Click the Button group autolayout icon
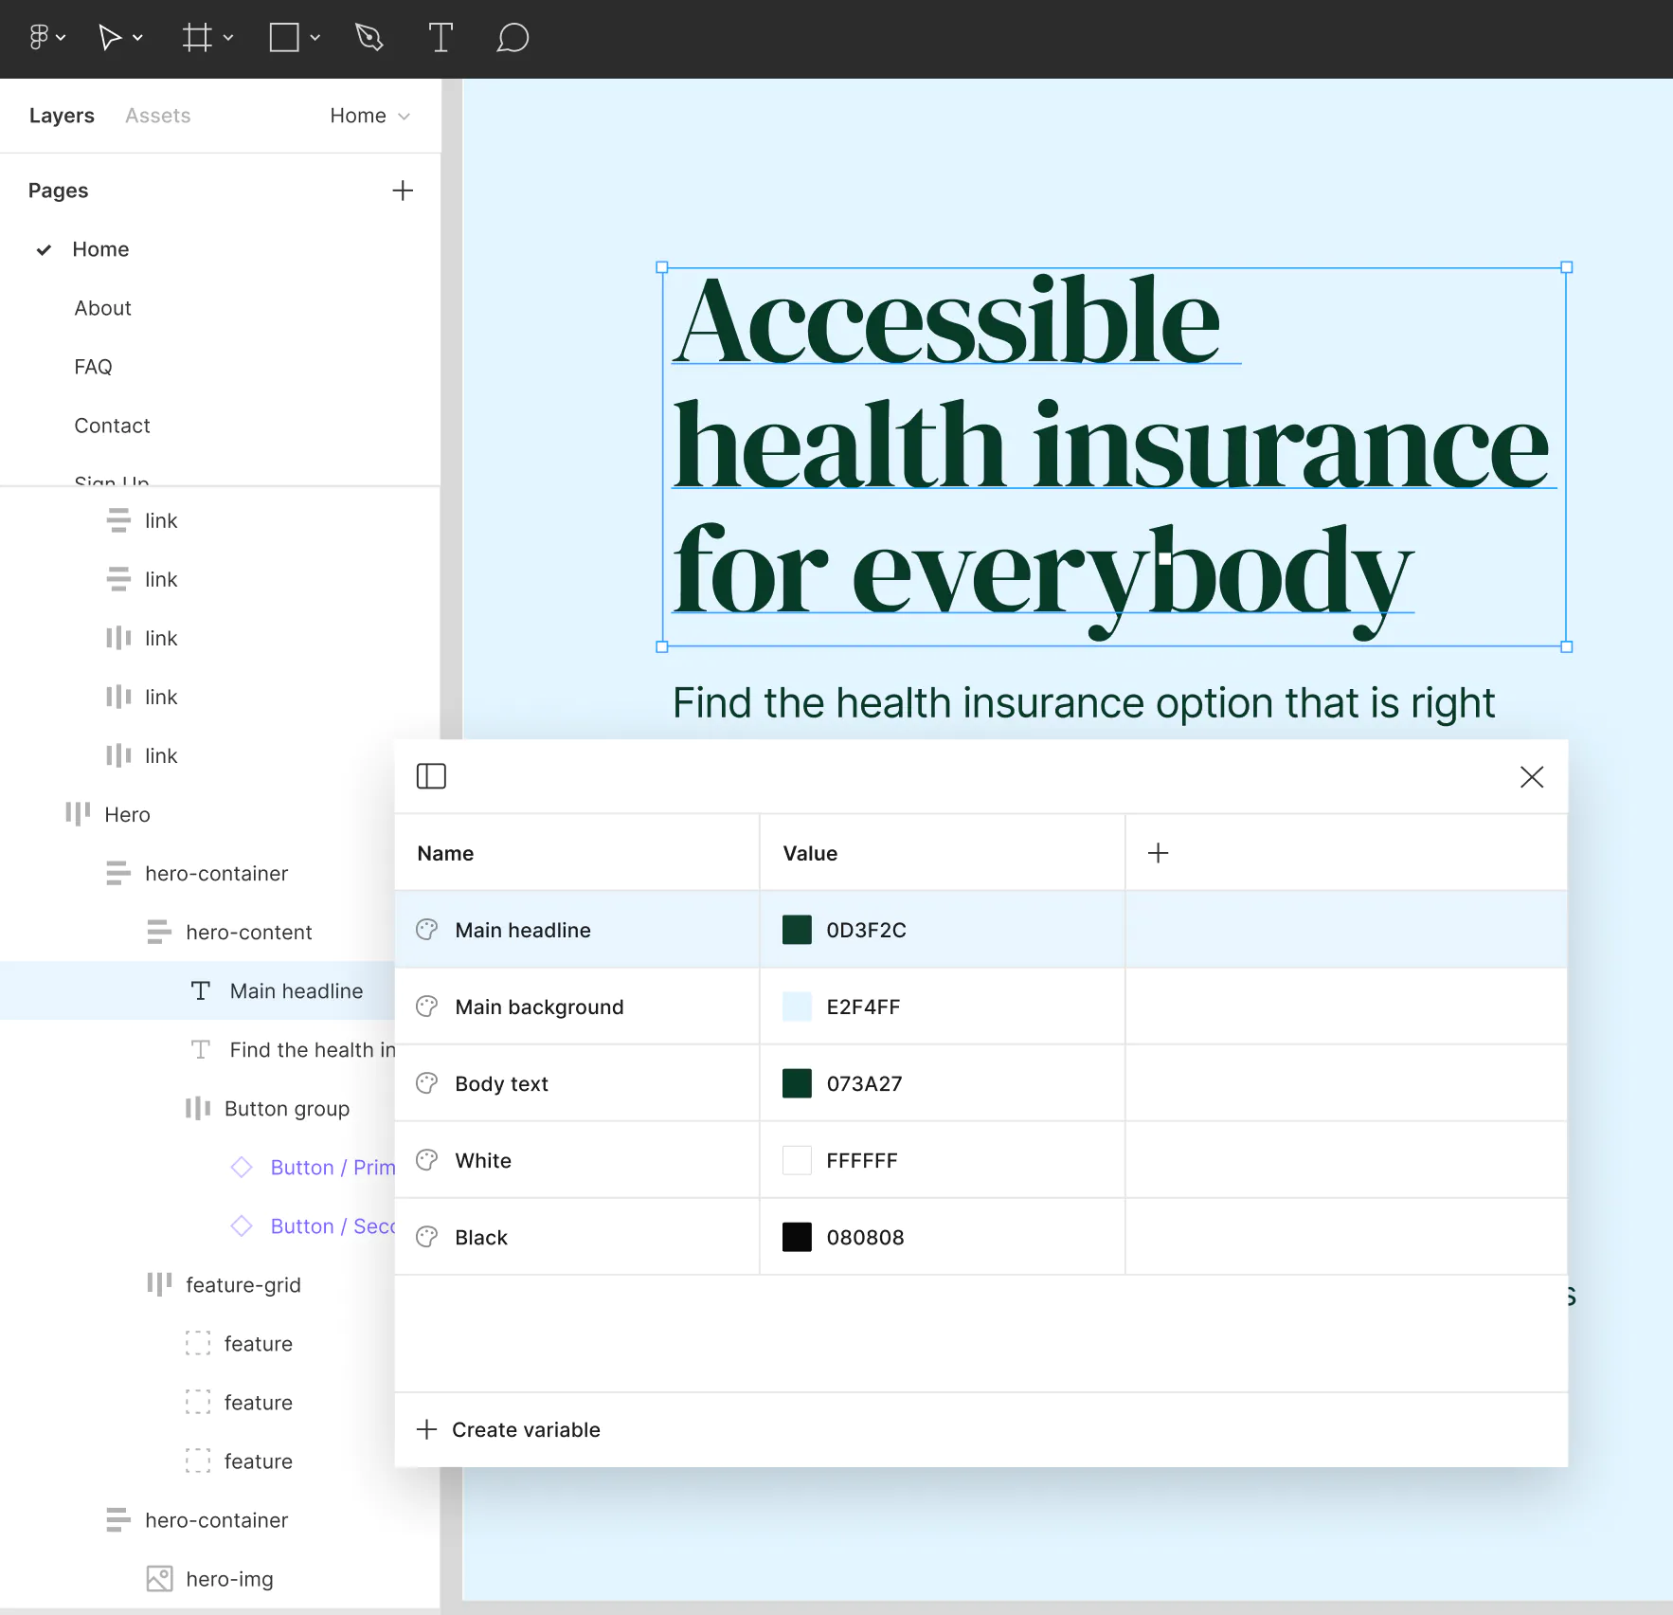Screen dimensions: 1673x1615 [198, 1108]
